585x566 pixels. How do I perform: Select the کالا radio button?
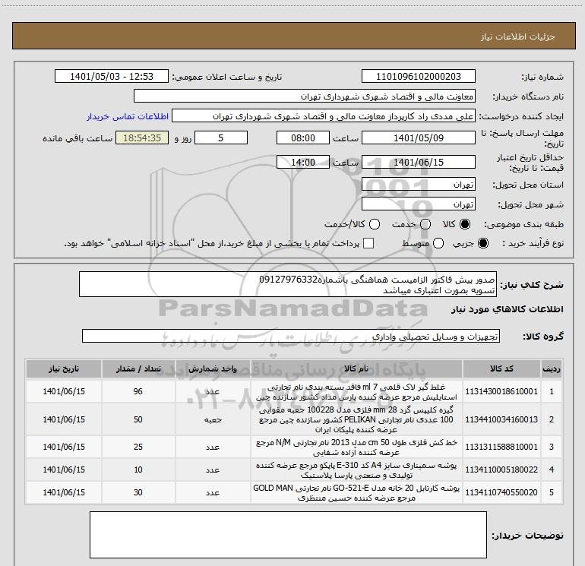(465, 224)
